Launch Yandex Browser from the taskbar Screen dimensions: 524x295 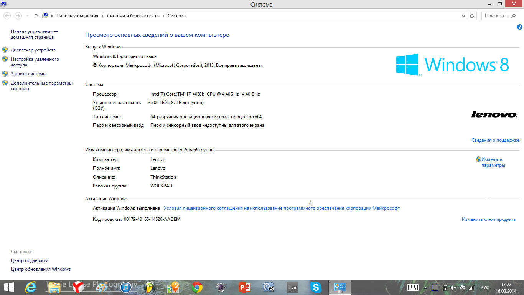tap(78, 287)
